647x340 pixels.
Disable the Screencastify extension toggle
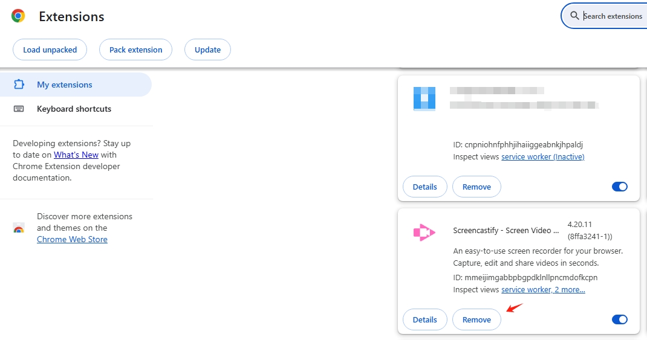click(x=619, y=319)
